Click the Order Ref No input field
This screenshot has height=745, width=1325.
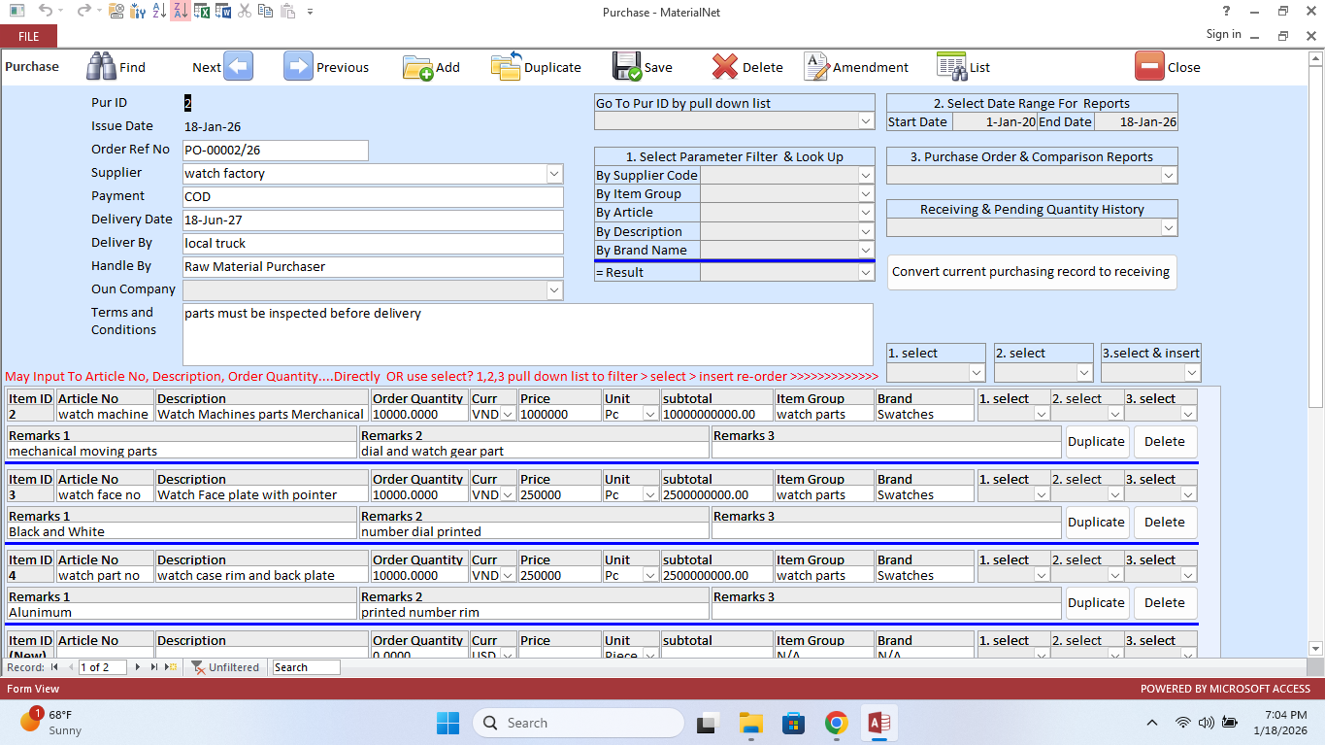tap(275, 150)
